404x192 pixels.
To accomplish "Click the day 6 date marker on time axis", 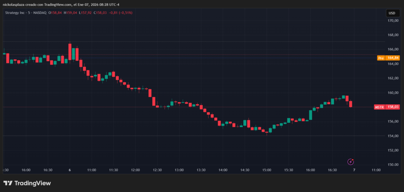I will (x=70, y=170).
